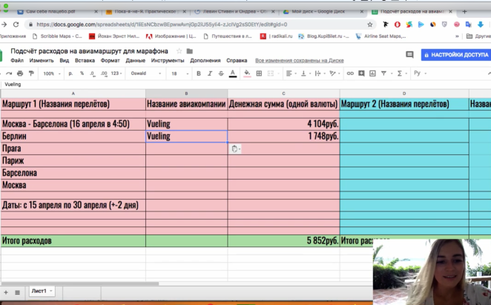Viewport: 491px width, 305px height.
Task: Click the redo arrow in toolbar
Action: coord(9,73)
